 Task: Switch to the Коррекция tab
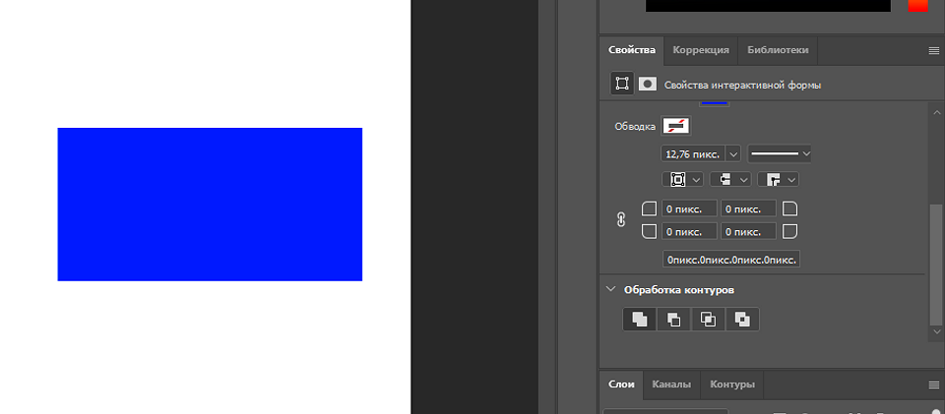click(701, 50)
